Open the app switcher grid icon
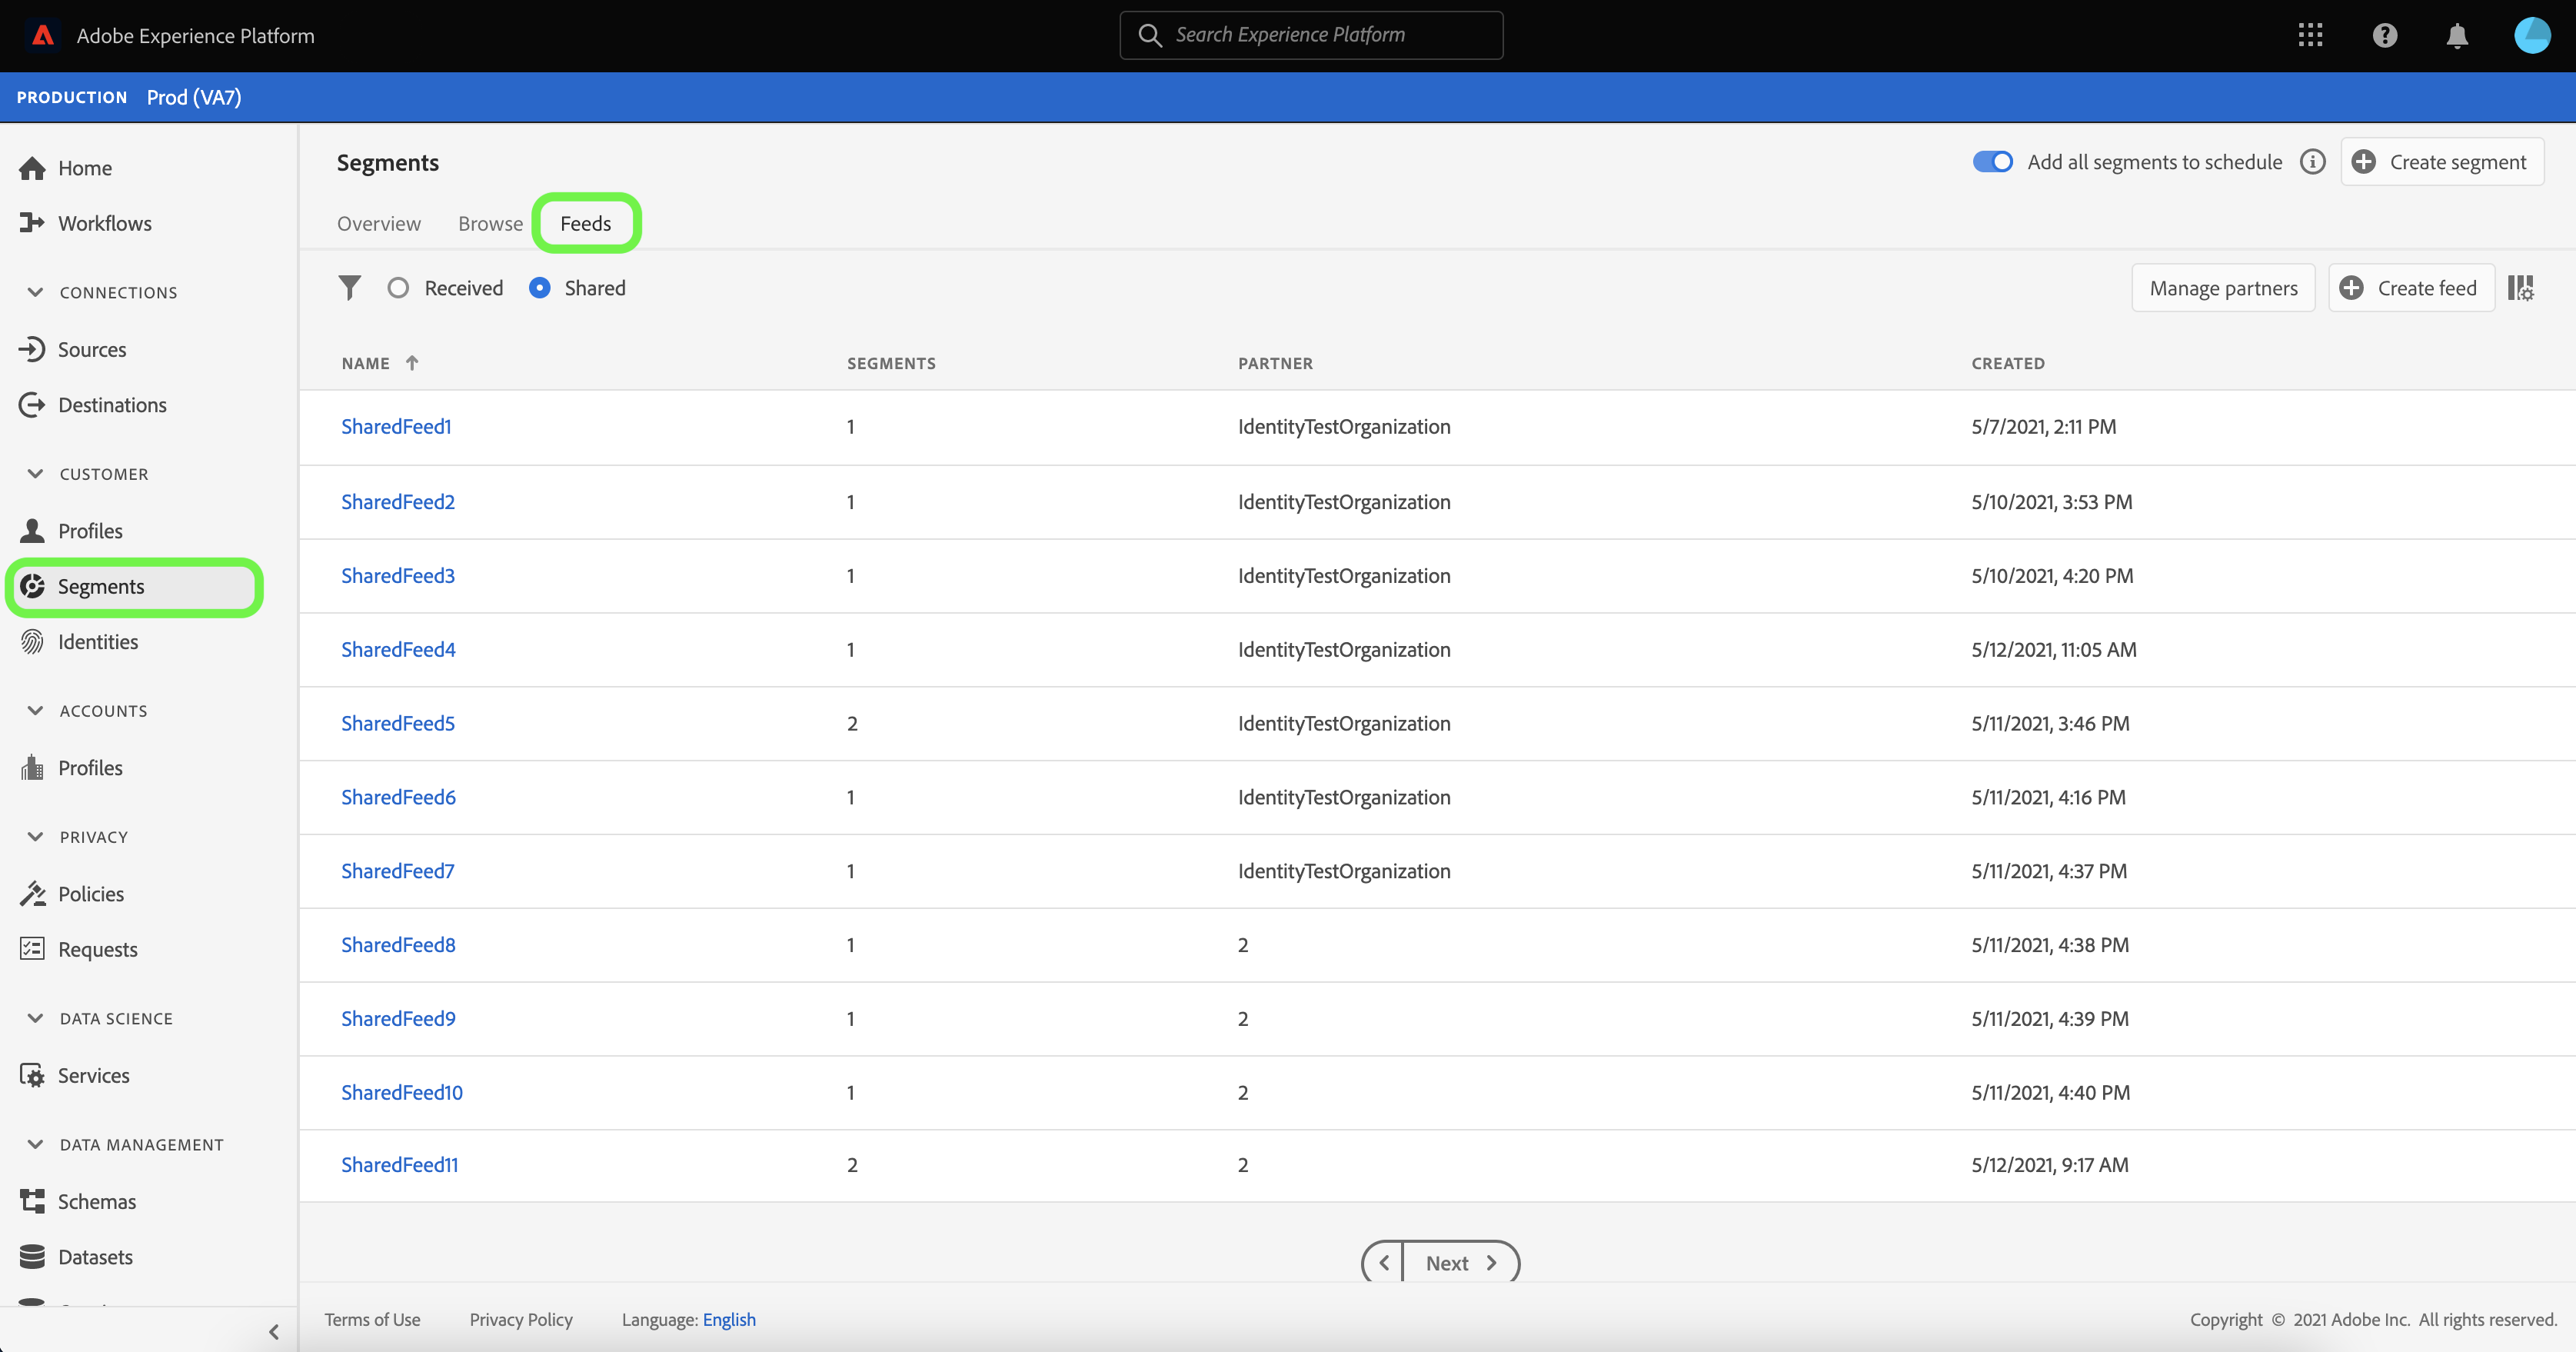This screenshot has height=1352, width=2576. 2310,36
